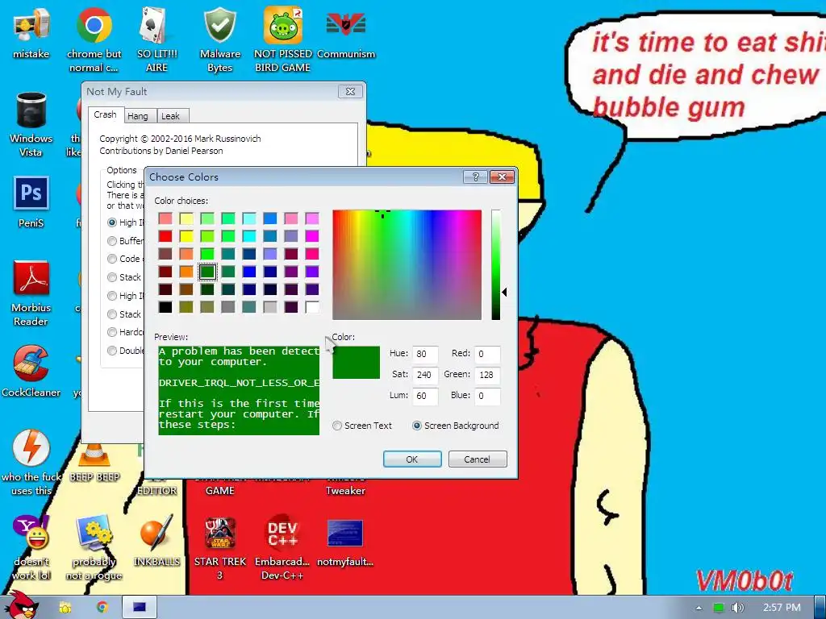Click the Sat value field
Screen dimensions: 826x619
point(424,375)
